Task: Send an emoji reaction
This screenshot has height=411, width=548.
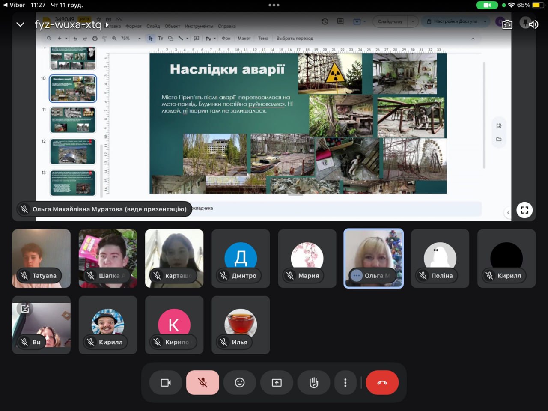Action: click(240, 382)
